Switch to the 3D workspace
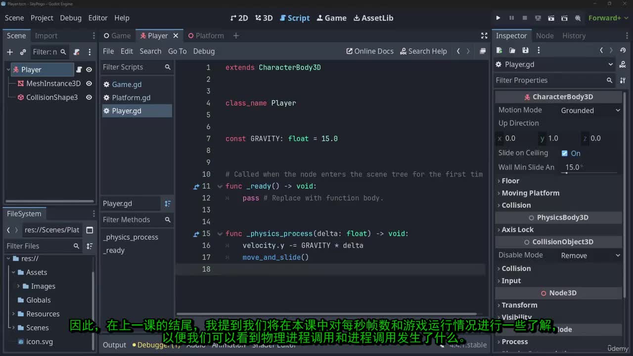 (264, 18)
